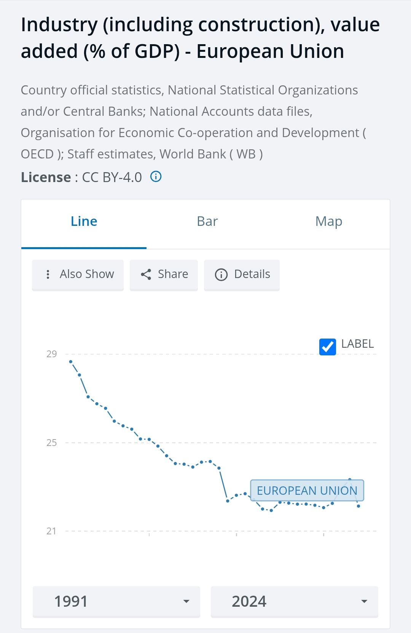Click the arrow on the 2024 selector
The height and width of the screenshot is (633, 411).
pos(364,601)
